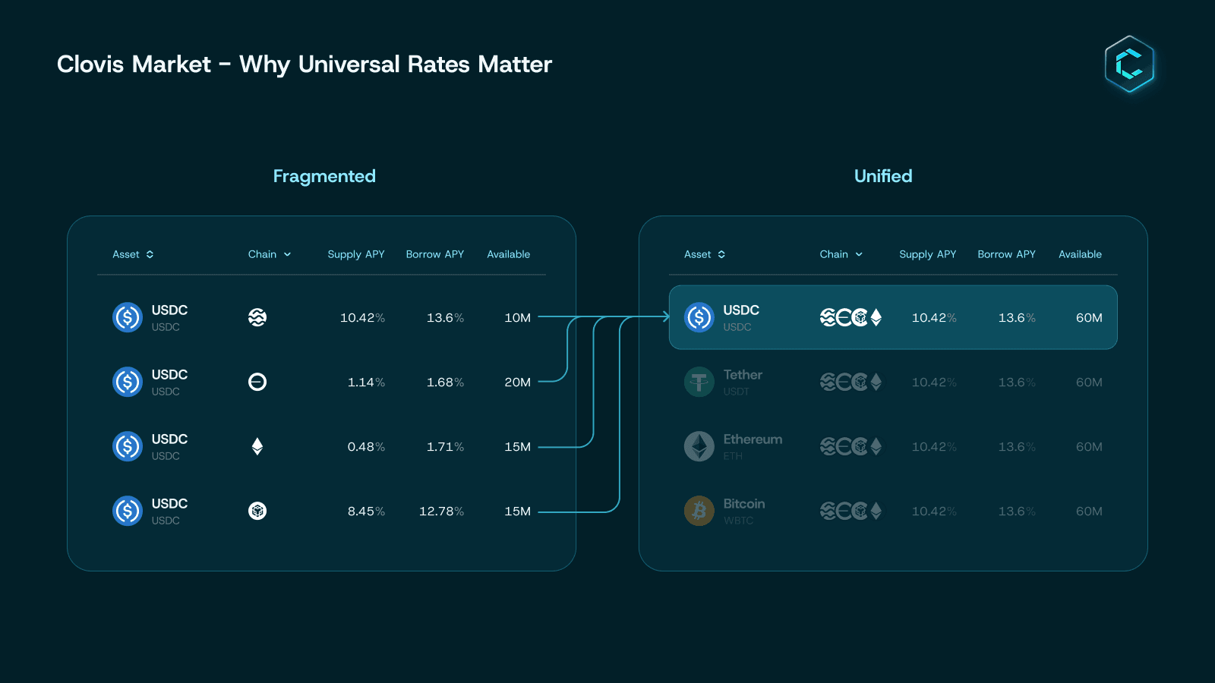The height and width of the screenshot is (683, 1215).
Task: Click the Borrow APY header in the Unified table
Action: 1006,254
